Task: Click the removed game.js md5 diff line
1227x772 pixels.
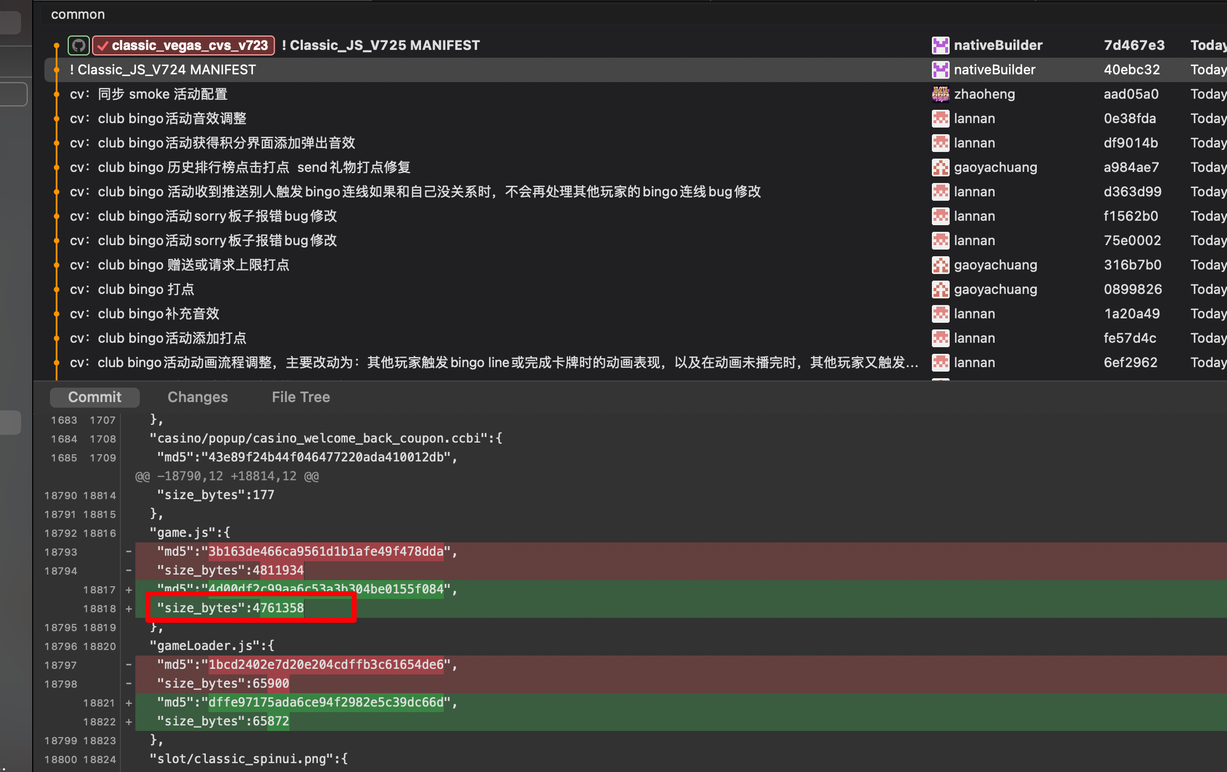Action: (307, 552)
